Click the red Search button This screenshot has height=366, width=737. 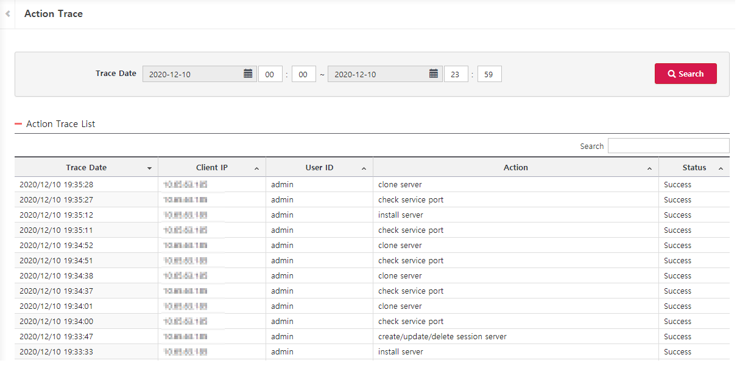tap(686, 73)
